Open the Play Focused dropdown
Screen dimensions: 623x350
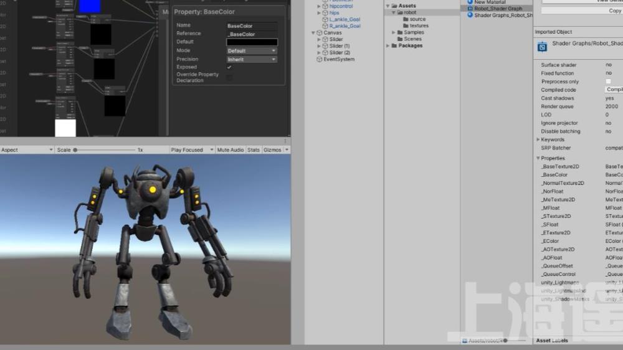point(193,149)
